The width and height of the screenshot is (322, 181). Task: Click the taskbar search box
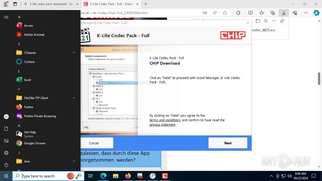49,176
